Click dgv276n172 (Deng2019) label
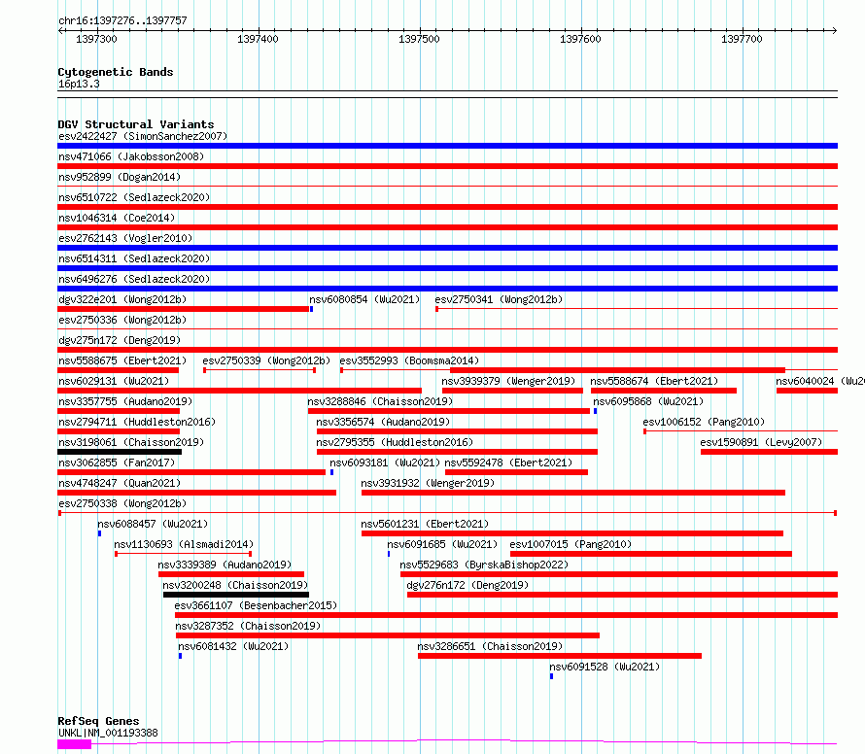865x754 pixels. (467, 585)
